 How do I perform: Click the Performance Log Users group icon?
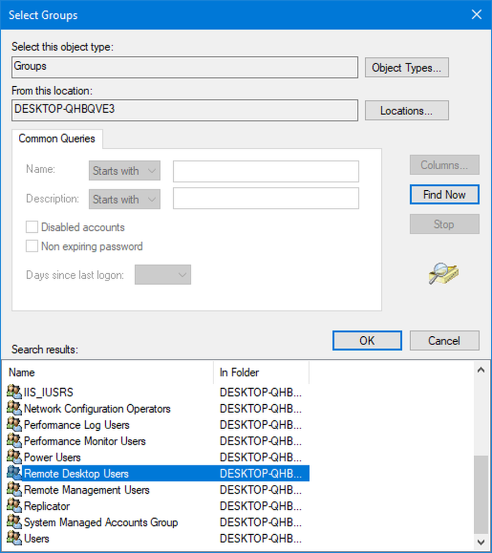point(14,425)
